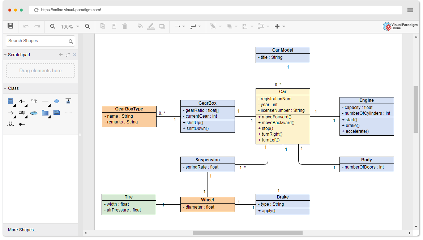Open dropdown arrow beside Waypoint connector
The image size is (423, 240).
200,26
